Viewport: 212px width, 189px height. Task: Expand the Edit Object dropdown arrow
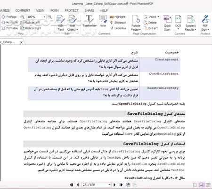[77, 29]
